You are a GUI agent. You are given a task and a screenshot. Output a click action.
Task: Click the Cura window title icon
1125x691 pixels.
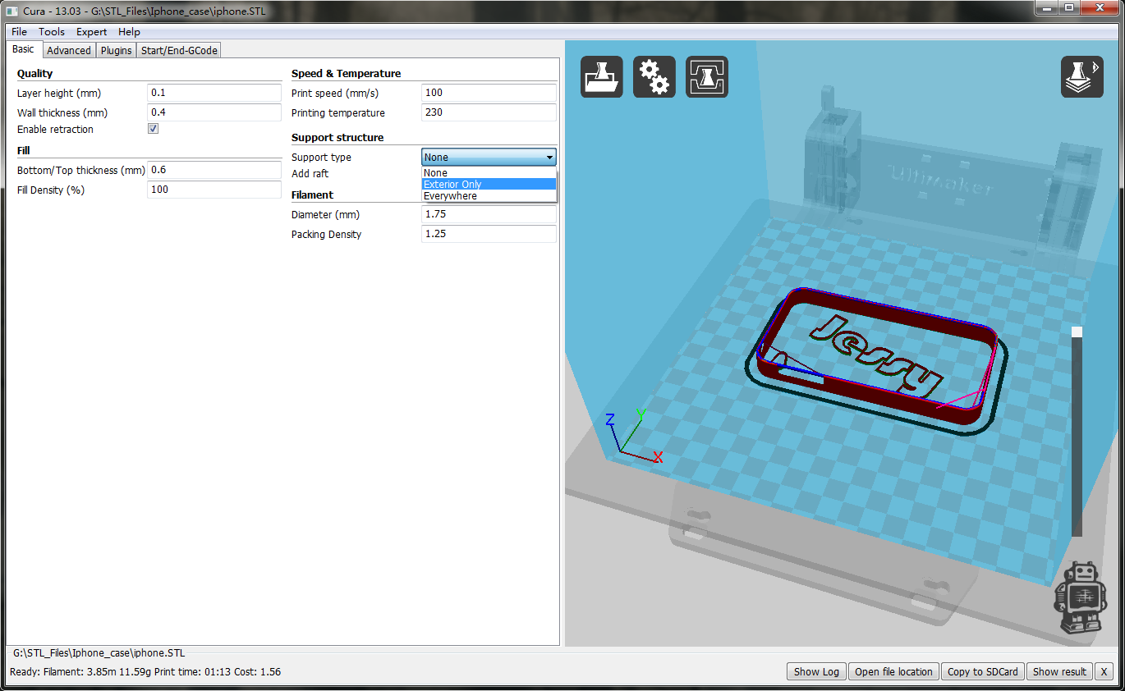coord(11,12)
